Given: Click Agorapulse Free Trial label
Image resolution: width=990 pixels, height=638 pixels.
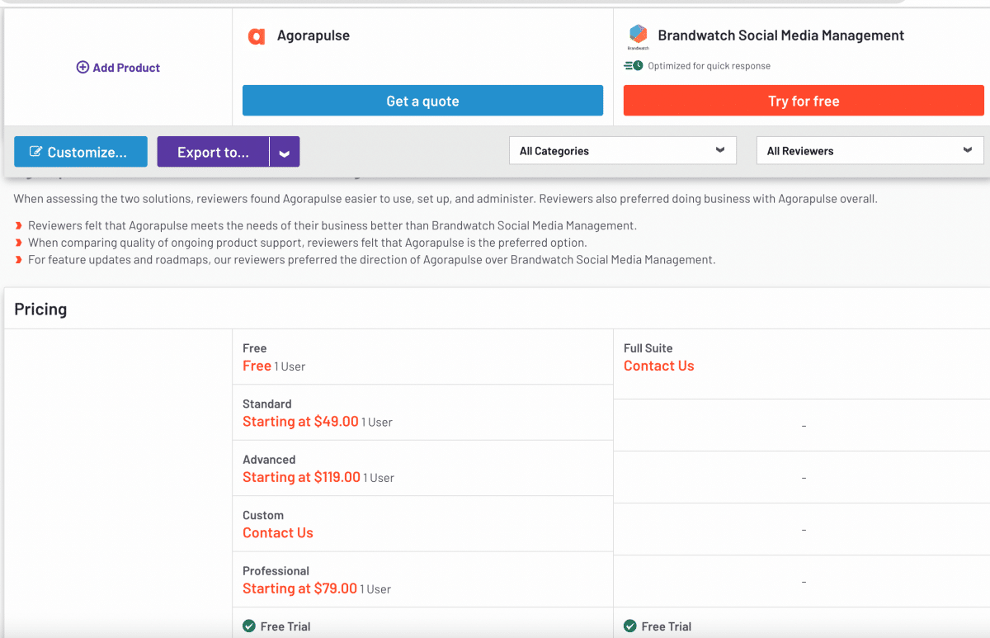Looking at the screenshot, I should [x=285, y=626].
